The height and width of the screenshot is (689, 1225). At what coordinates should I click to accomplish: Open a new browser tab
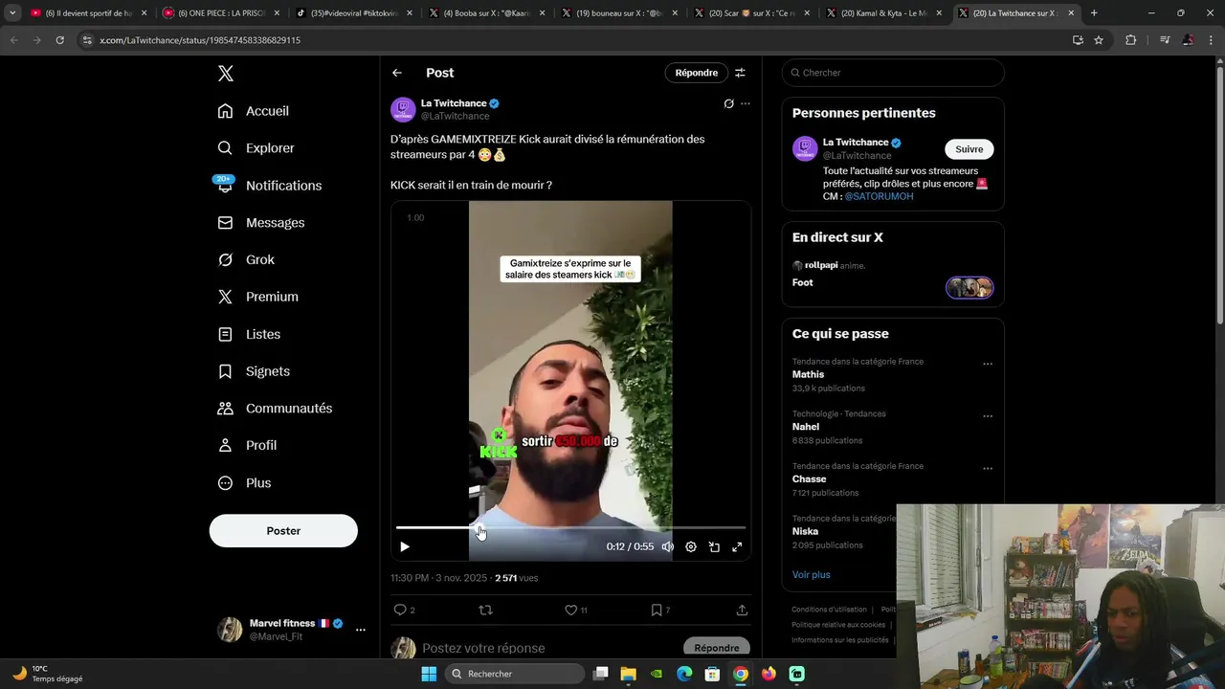tap(1094, 13)
